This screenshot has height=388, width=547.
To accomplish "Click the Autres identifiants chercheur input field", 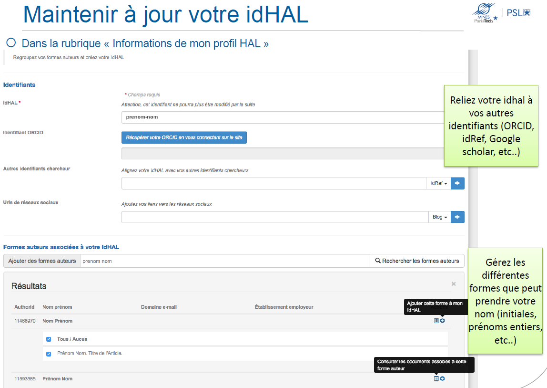I will click(x=274, y=183).
